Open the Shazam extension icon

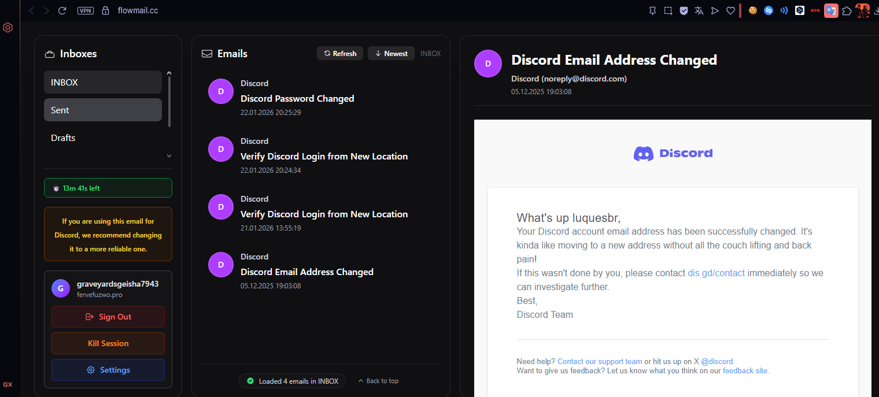[x=769, y=10]
